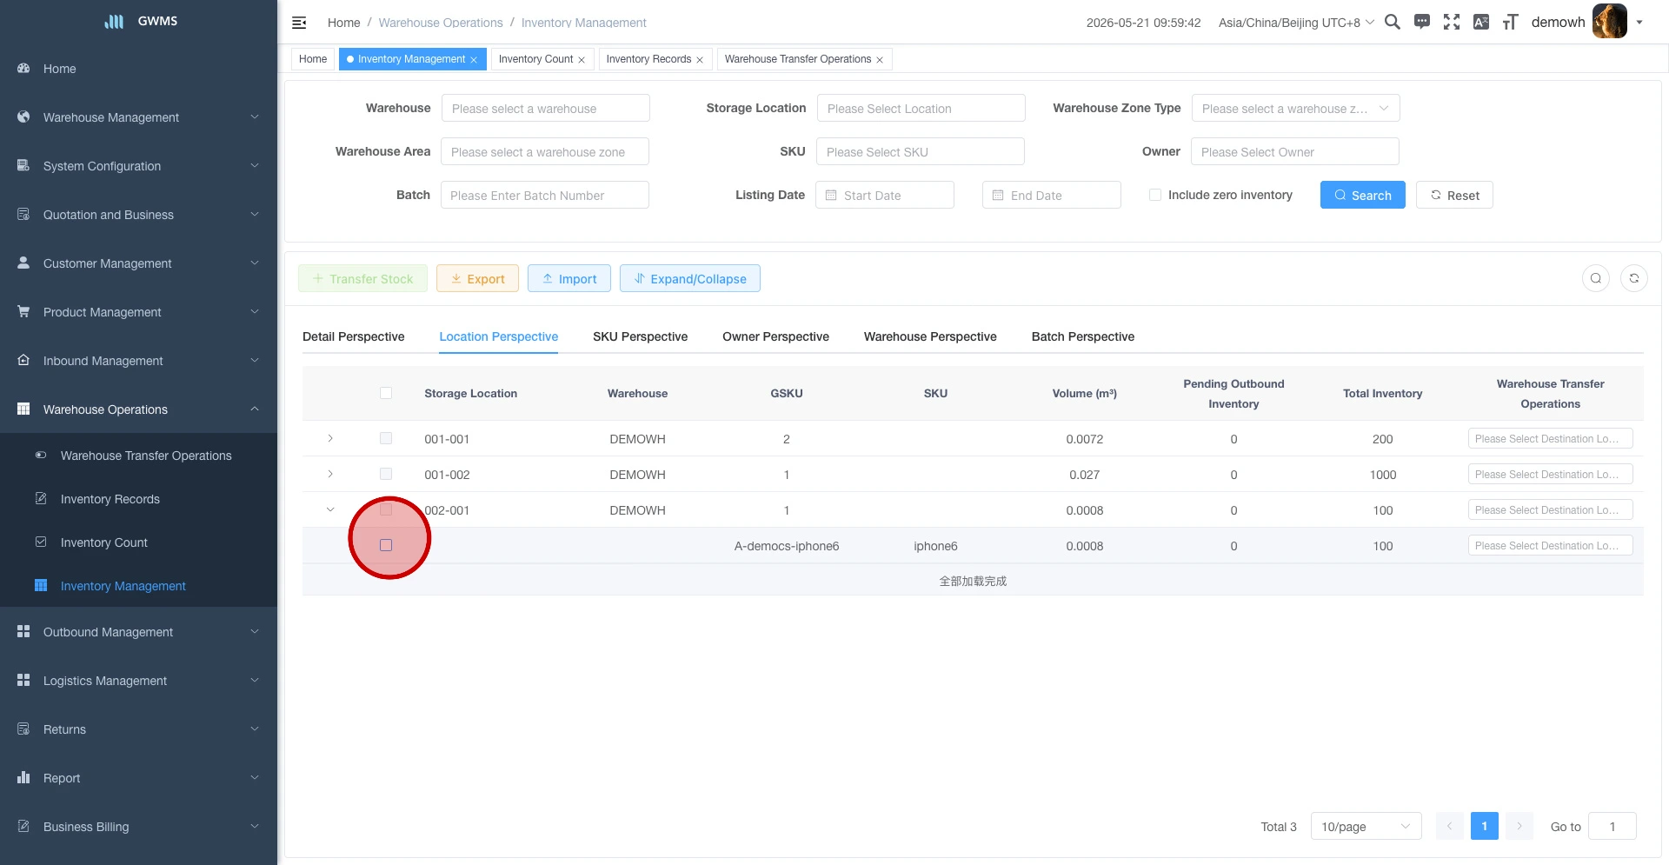Select the 002-001 row checkbox
This screenshot has width=1669, height=865.
[x=386, y=509]
